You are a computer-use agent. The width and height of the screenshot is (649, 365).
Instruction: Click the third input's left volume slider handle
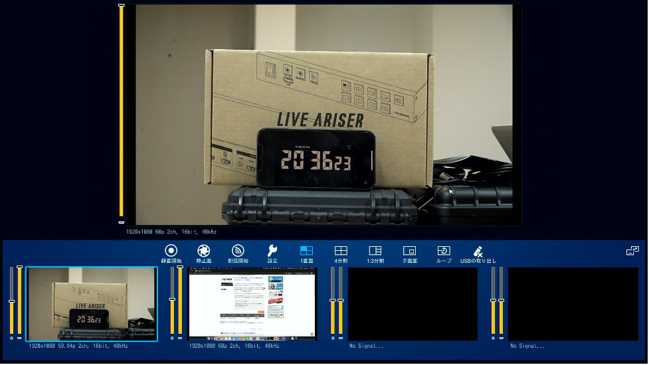(x=333, y=300)
